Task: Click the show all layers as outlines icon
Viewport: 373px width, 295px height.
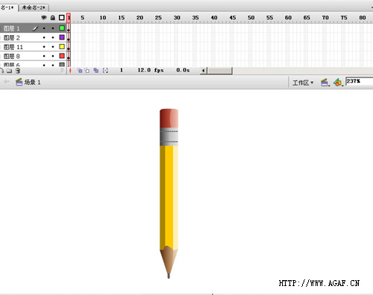Action: (62, 17)
